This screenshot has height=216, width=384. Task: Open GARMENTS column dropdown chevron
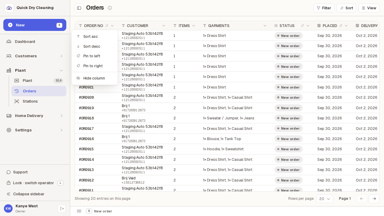point(265,26)
